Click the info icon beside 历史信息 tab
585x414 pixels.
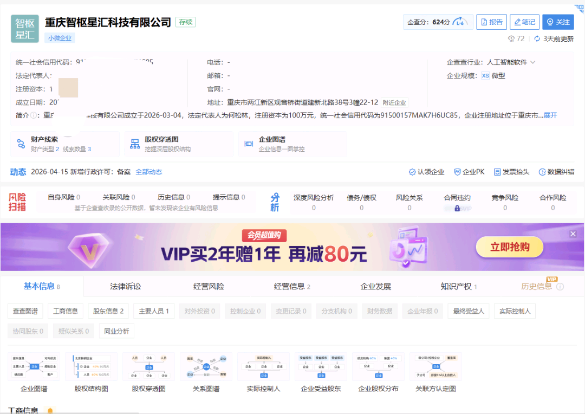point(560,287)
